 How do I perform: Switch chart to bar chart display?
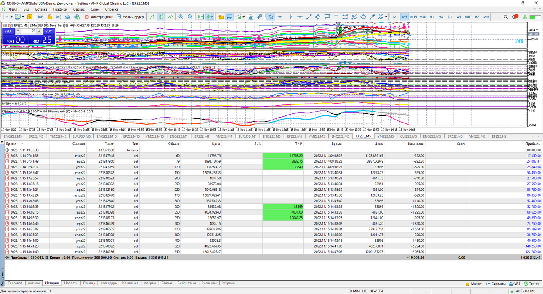[x=152, y=17]
